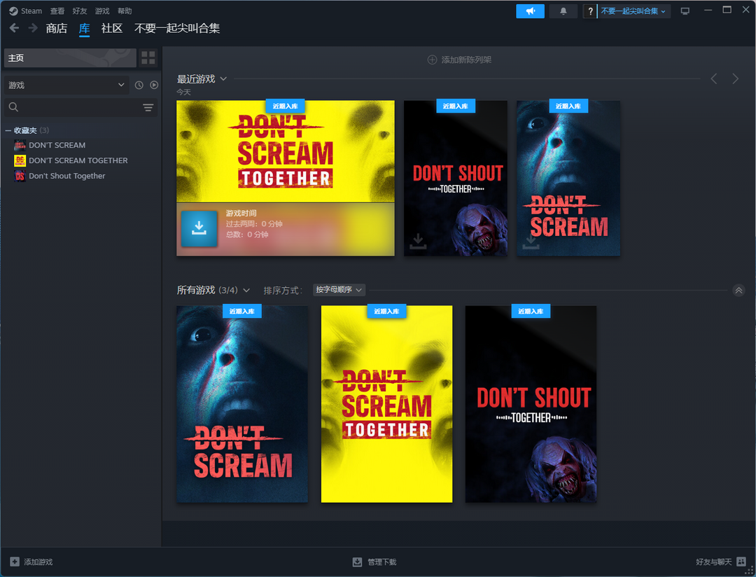Switch to the 商店 tab
The image size is (756, 577).
pyautogui.click(x=57, y=29)
